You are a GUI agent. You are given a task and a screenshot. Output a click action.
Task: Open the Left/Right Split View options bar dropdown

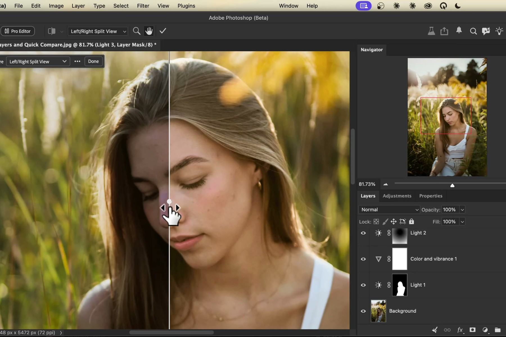tap(98, 31)
